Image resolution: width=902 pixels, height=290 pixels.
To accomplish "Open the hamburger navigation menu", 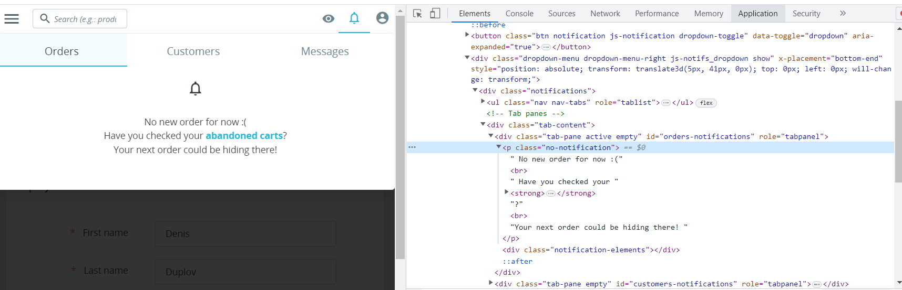I will [12, 19].
